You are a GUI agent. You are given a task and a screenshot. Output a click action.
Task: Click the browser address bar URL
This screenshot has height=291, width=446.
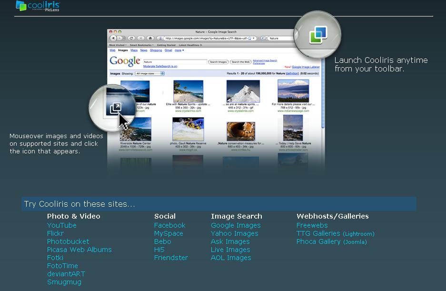[x=208, y=38]
